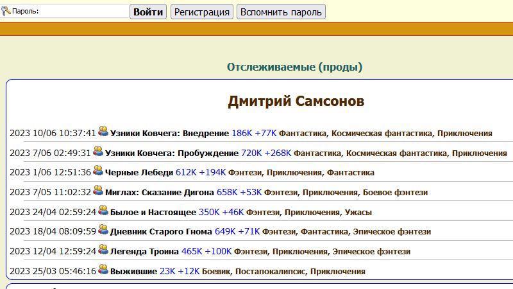The width and height of the screenshot is (513, 289).
Task: Click date 2023 24/04 02:59:24
Action: 53,213
